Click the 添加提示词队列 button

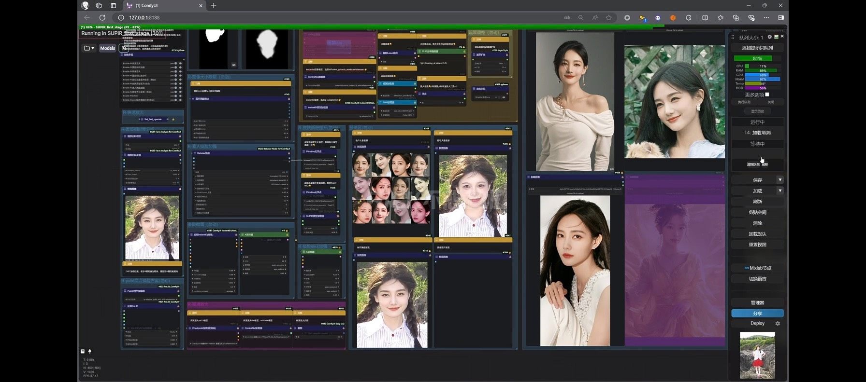click(757, 48)
